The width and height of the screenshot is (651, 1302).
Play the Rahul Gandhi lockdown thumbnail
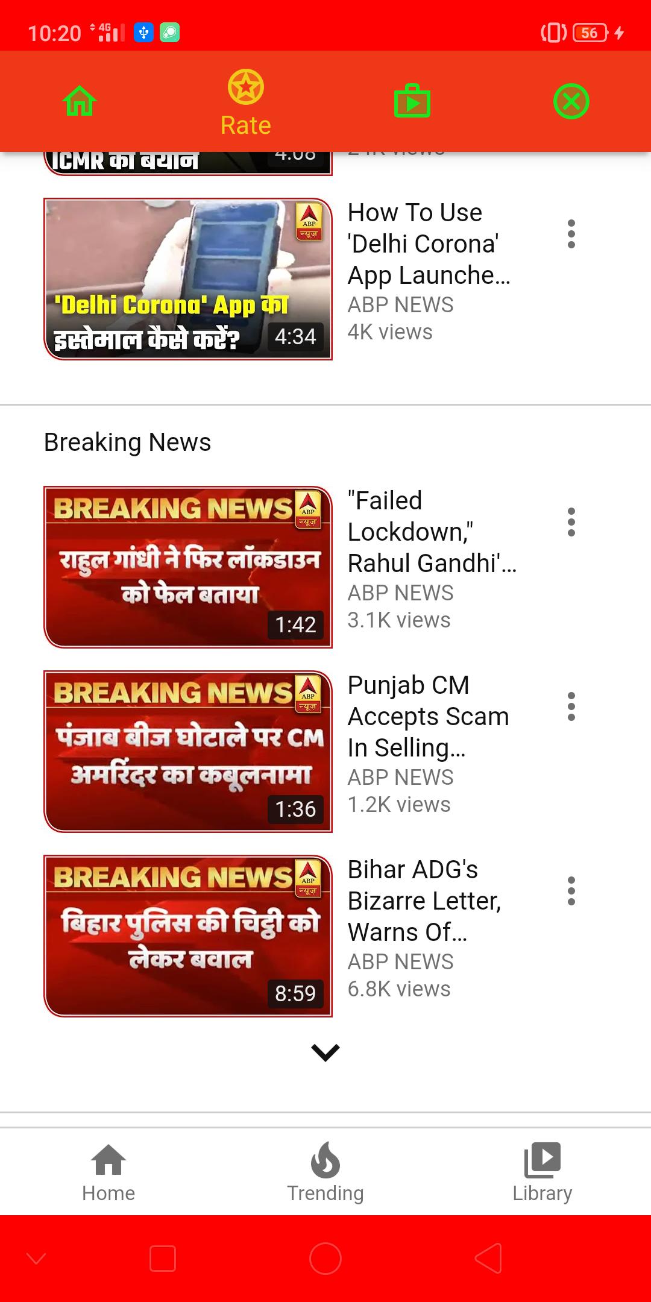(188, 567)
